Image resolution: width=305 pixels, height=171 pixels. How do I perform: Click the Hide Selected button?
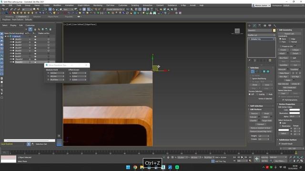[x=283, y=84]
